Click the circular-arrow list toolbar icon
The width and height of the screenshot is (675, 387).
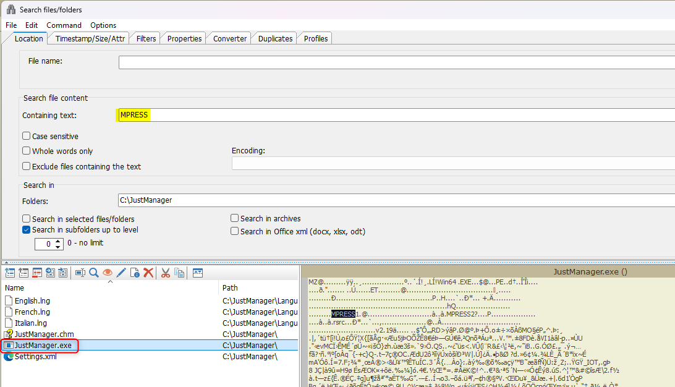tap(50, 273)
